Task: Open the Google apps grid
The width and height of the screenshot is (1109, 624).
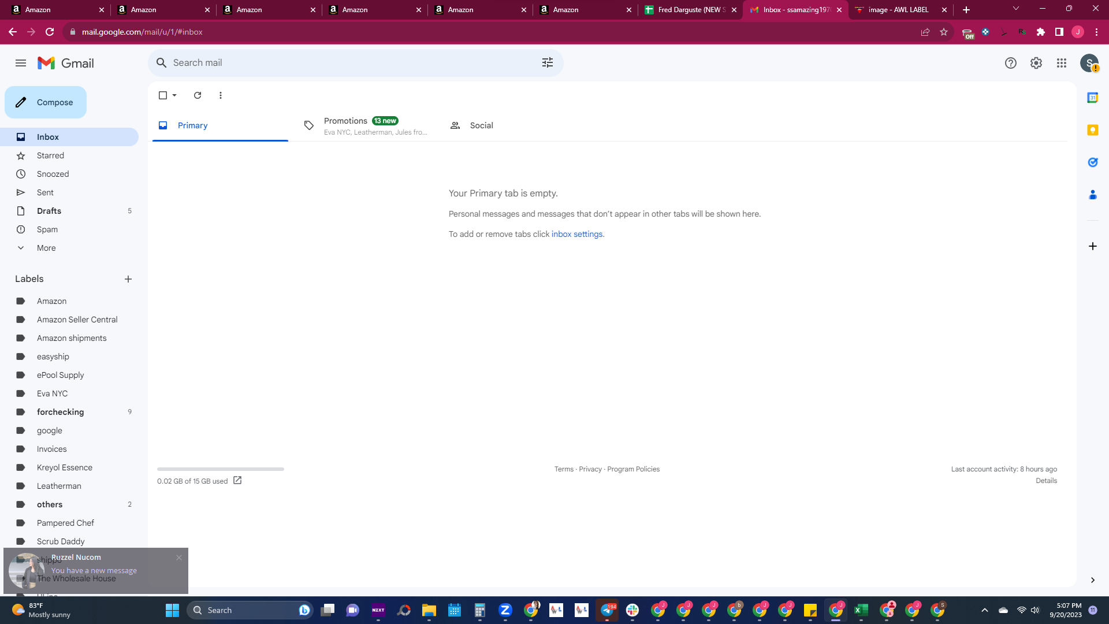Action: (x=1062, y=63)
